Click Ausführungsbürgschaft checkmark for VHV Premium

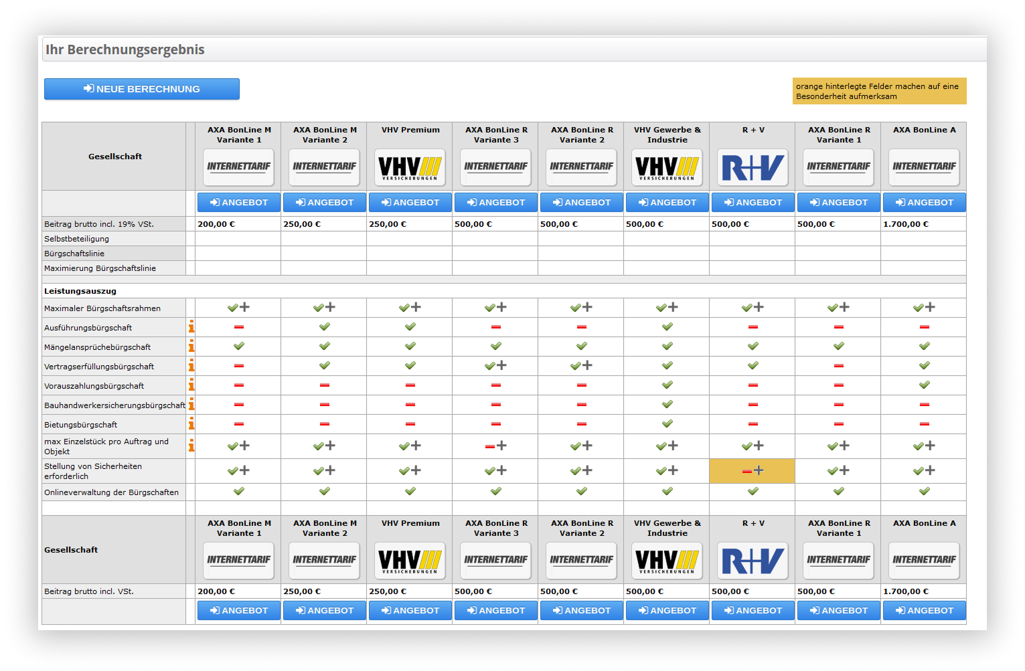pos(410,326)
